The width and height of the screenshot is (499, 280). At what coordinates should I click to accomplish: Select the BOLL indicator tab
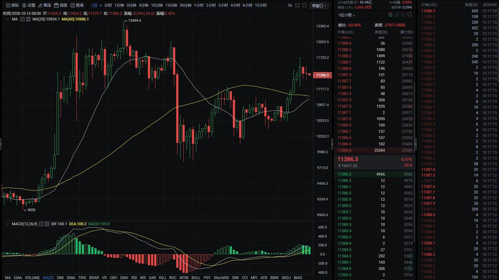196,278
